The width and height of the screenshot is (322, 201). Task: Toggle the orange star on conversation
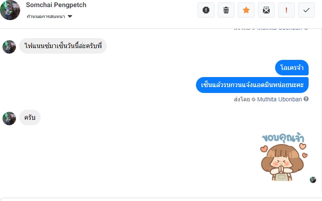click(246, 10)
